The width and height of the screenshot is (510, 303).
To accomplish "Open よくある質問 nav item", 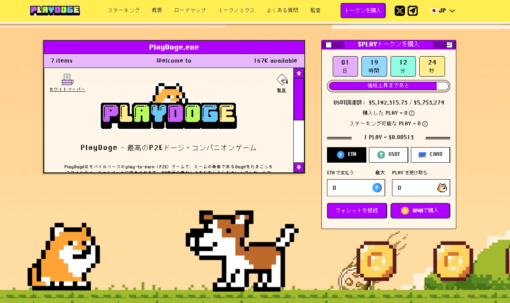I will point(282,11).
